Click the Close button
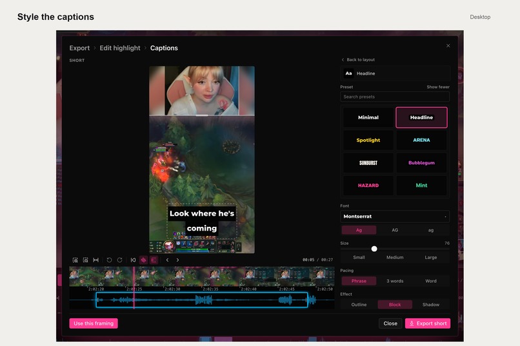The image size is (520, 346). coord(390,323)
